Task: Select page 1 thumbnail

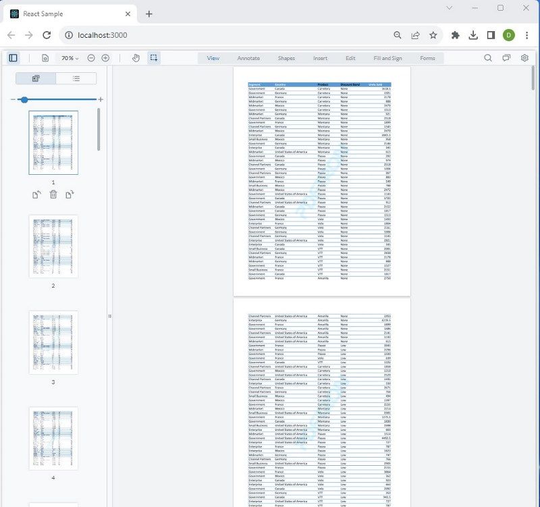Action: 53,142
